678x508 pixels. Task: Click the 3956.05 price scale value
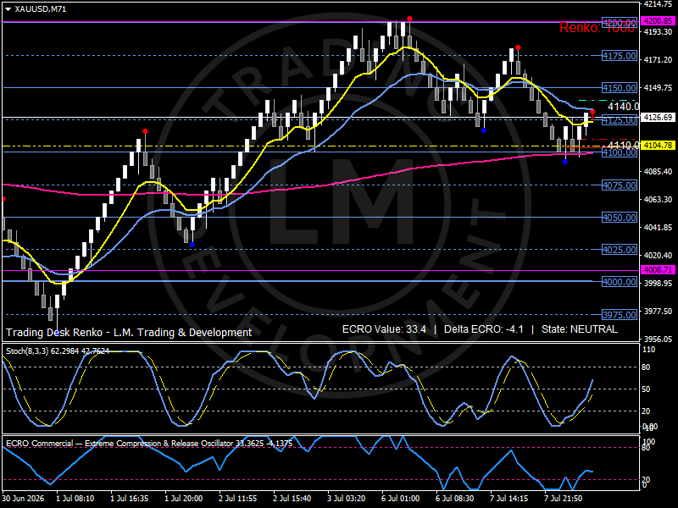click(658, 340)
